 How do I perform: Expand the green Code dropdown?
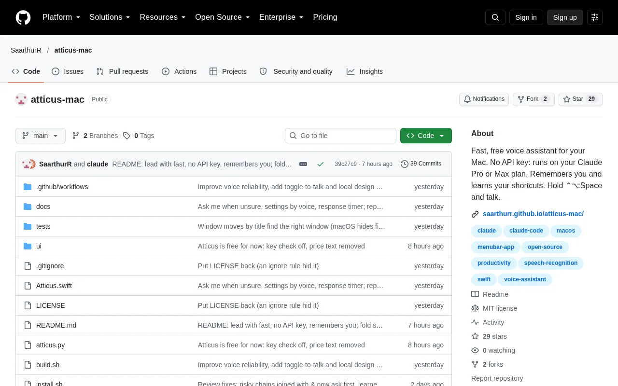(x=426, y=136)
